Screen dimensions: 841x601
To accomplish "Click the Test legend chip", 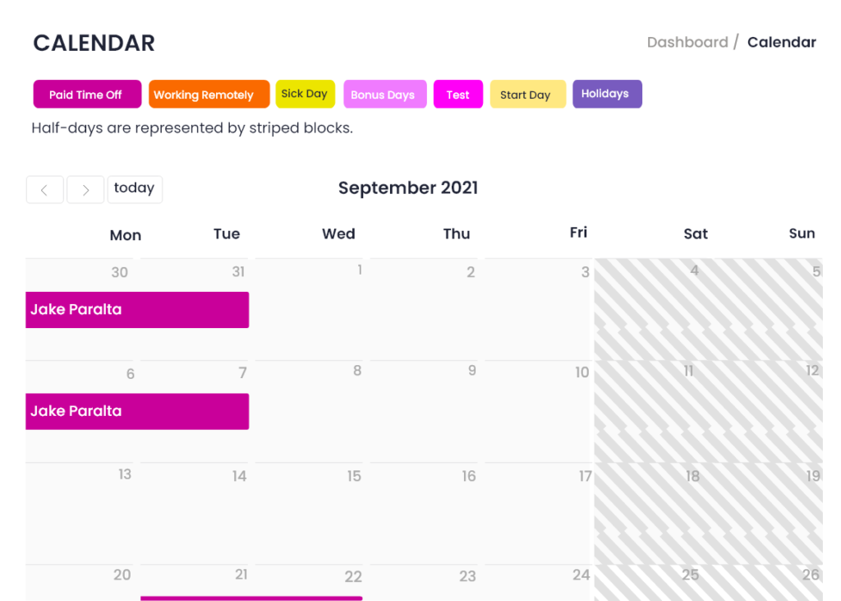I will [x=457, y=94].
